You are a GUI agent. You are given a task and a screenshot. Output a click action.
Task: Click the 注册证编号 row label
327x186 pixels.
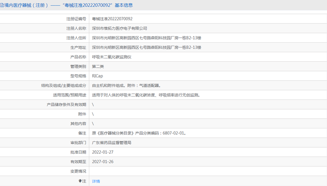coord(76,19)
